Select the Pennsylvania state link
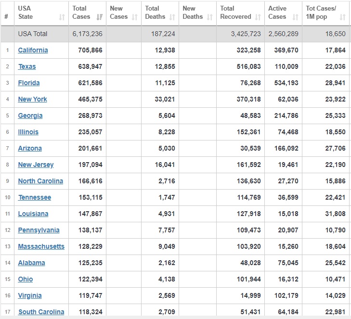Viewport: 351px width, 319px height. pos(39,230)
